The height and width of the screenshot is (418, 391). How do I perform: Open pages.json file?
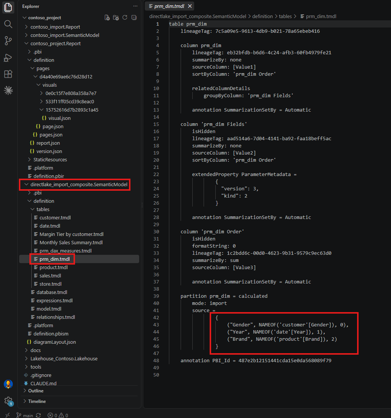(51, 135)
